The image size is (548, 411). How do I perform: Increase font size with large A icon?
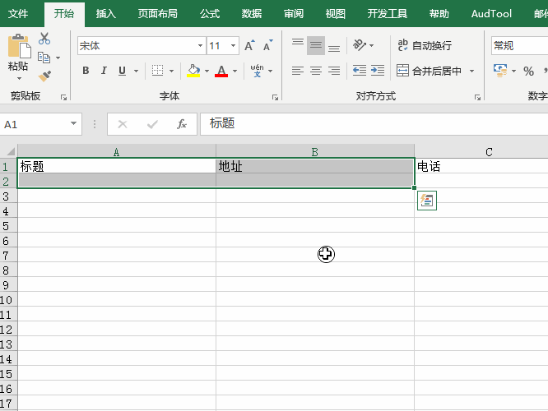pos(249,45)
